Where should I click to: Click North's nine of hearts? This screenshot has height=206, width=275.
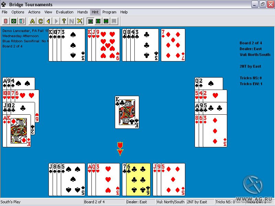pyautogui.click(x=108, y=45)
